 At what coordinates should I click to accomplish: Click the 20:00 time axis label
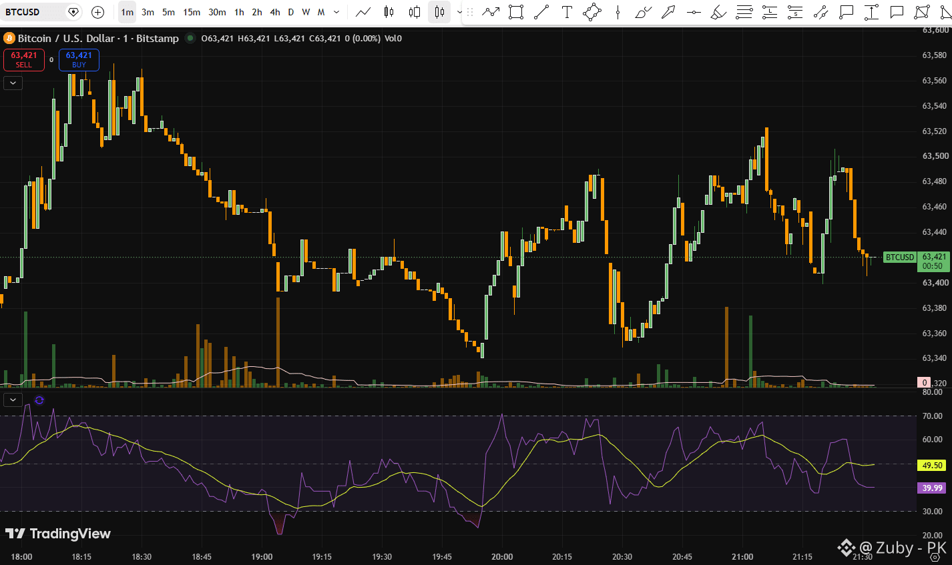[x=502, y=556]
